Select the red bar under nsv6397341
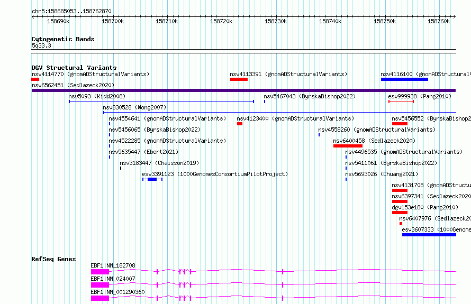This screenshot has height=304, width=471. tap(400, 201)
